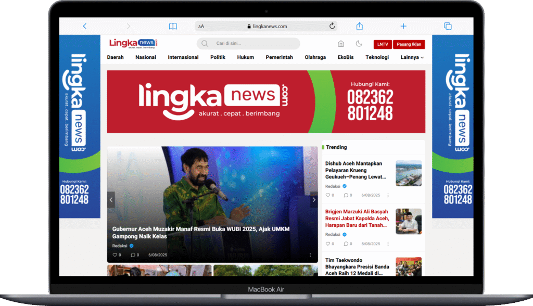Open the reader text size AA control
Image resolution: width=533 pixels, height=306 pixels.
click(201, 27)
